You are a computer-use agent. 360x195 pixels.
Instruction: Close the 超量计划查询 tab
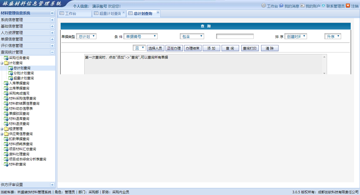(x=123, y=12)
